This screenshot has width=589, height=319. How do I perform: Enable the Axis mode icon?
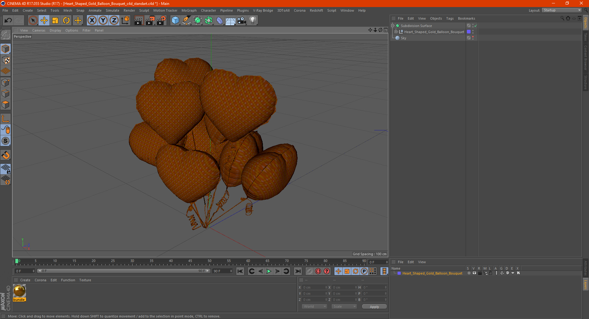click(x=6, y=119)
